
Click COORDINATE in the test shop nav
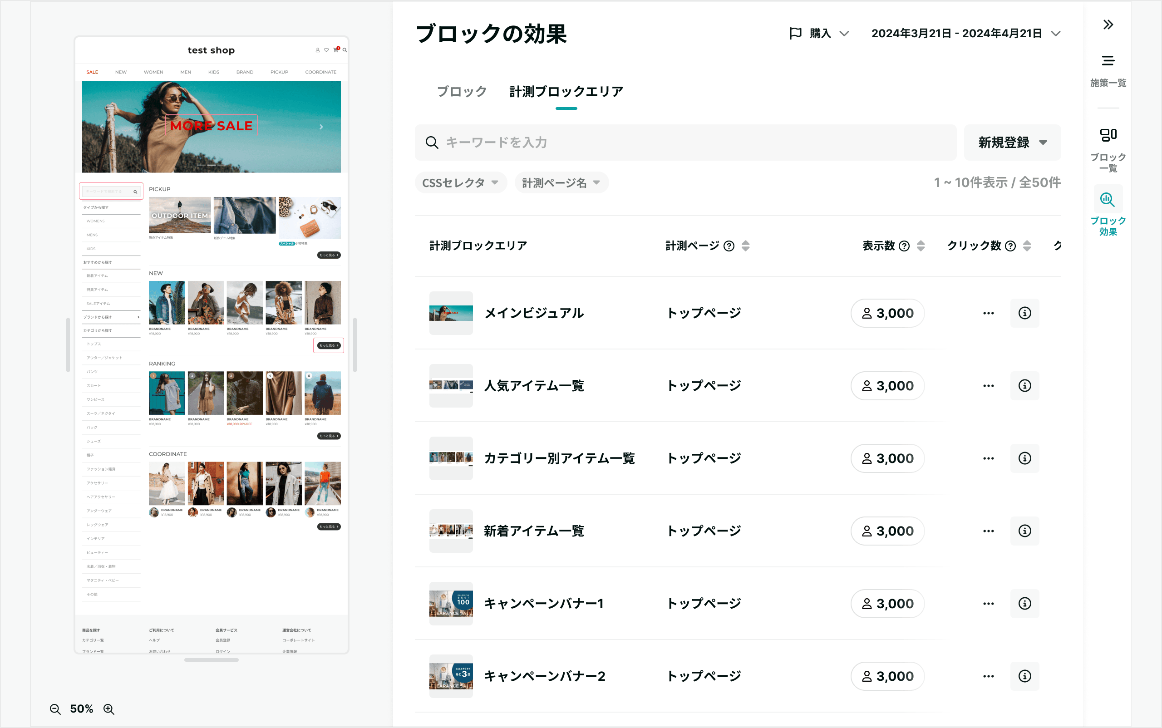(x=321, y=72)
